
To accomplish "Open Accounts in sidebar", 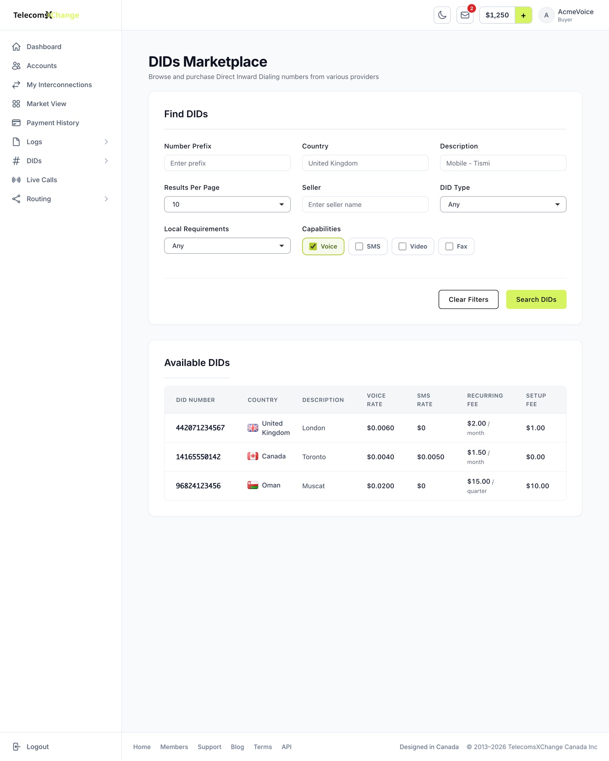I will tap(41, 66).
